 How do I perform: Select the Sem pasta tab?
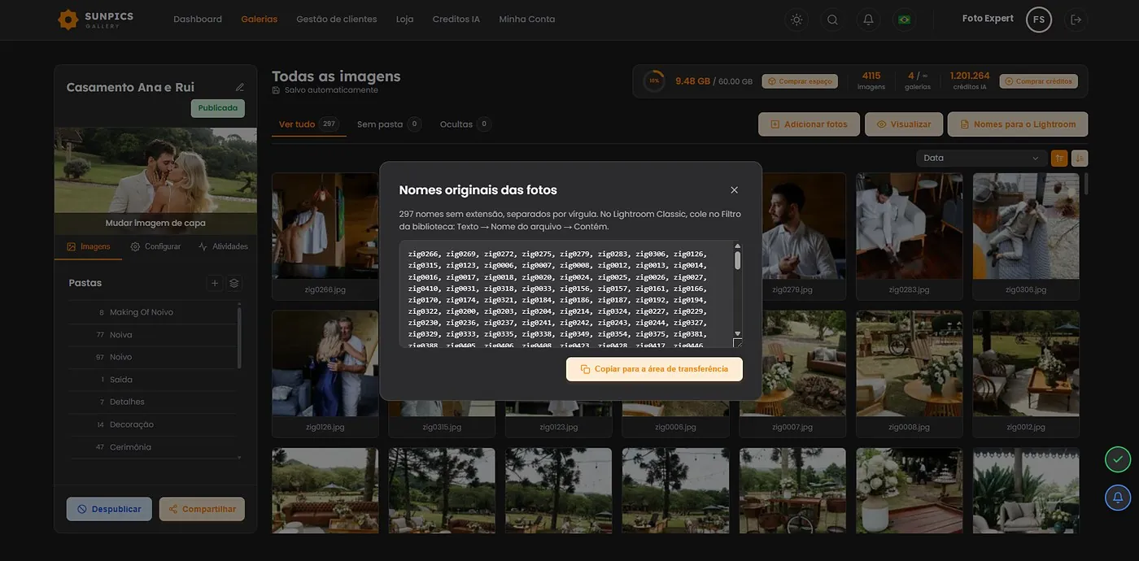[x=389, y=124]
